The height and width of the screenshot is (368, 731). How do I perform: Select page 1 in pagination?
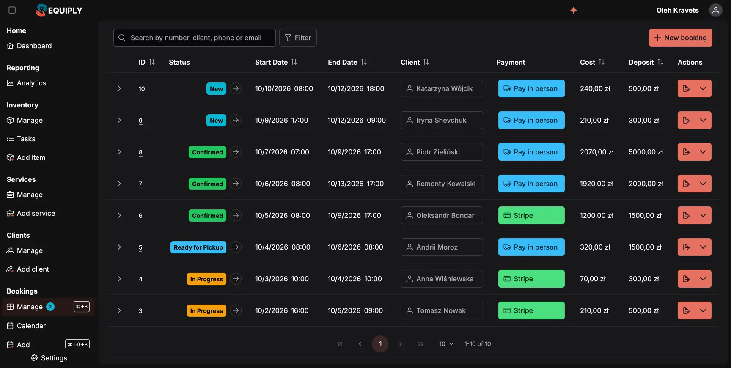[x=380, y=344]
